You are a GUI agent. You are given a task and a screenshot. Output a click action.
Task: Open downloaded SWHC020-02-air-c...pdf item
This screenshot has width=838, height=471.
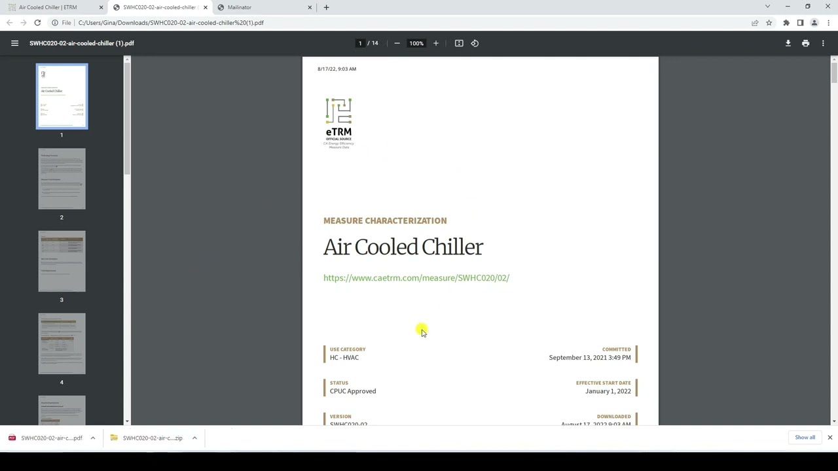pyautogui.click(x=45, y=438)
